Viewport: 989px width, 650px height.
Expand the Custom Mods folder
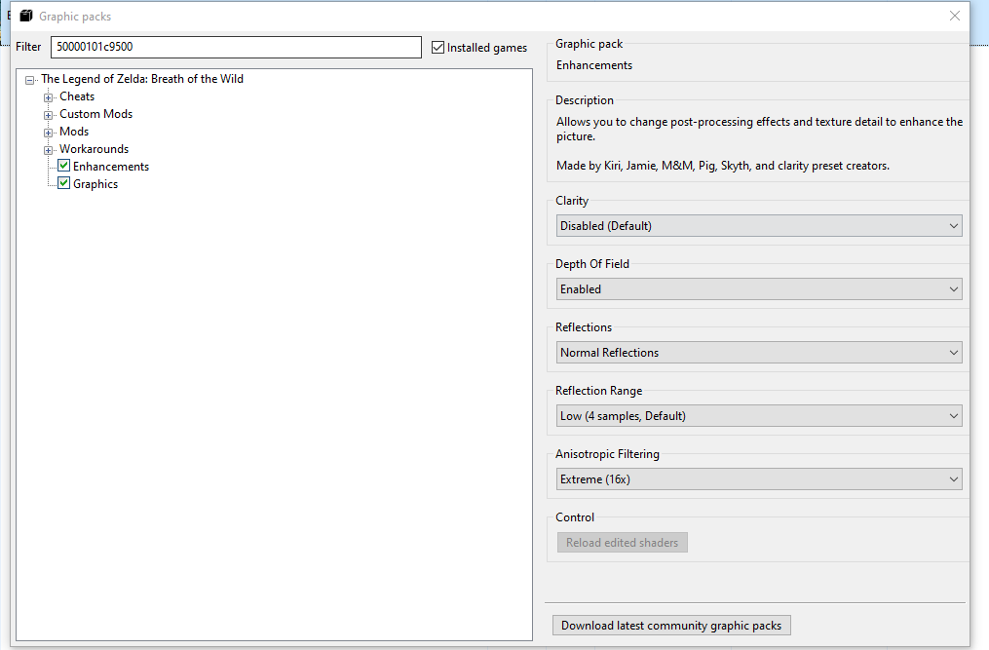click(x=48, y=115)
